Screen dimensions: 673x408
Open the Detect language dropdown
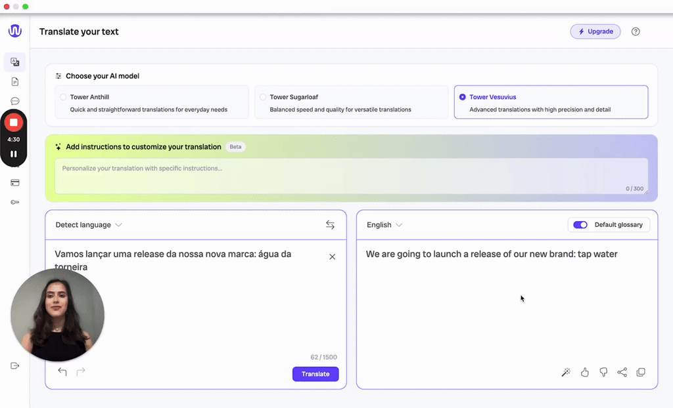pyautogui.click(x=89, y=225)
